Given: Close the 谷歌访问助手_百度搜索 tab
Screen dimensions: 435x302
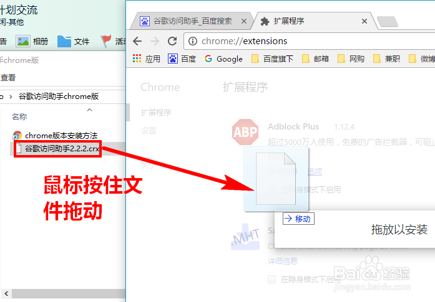Looking at the screenshot, I should click(244, 21).
